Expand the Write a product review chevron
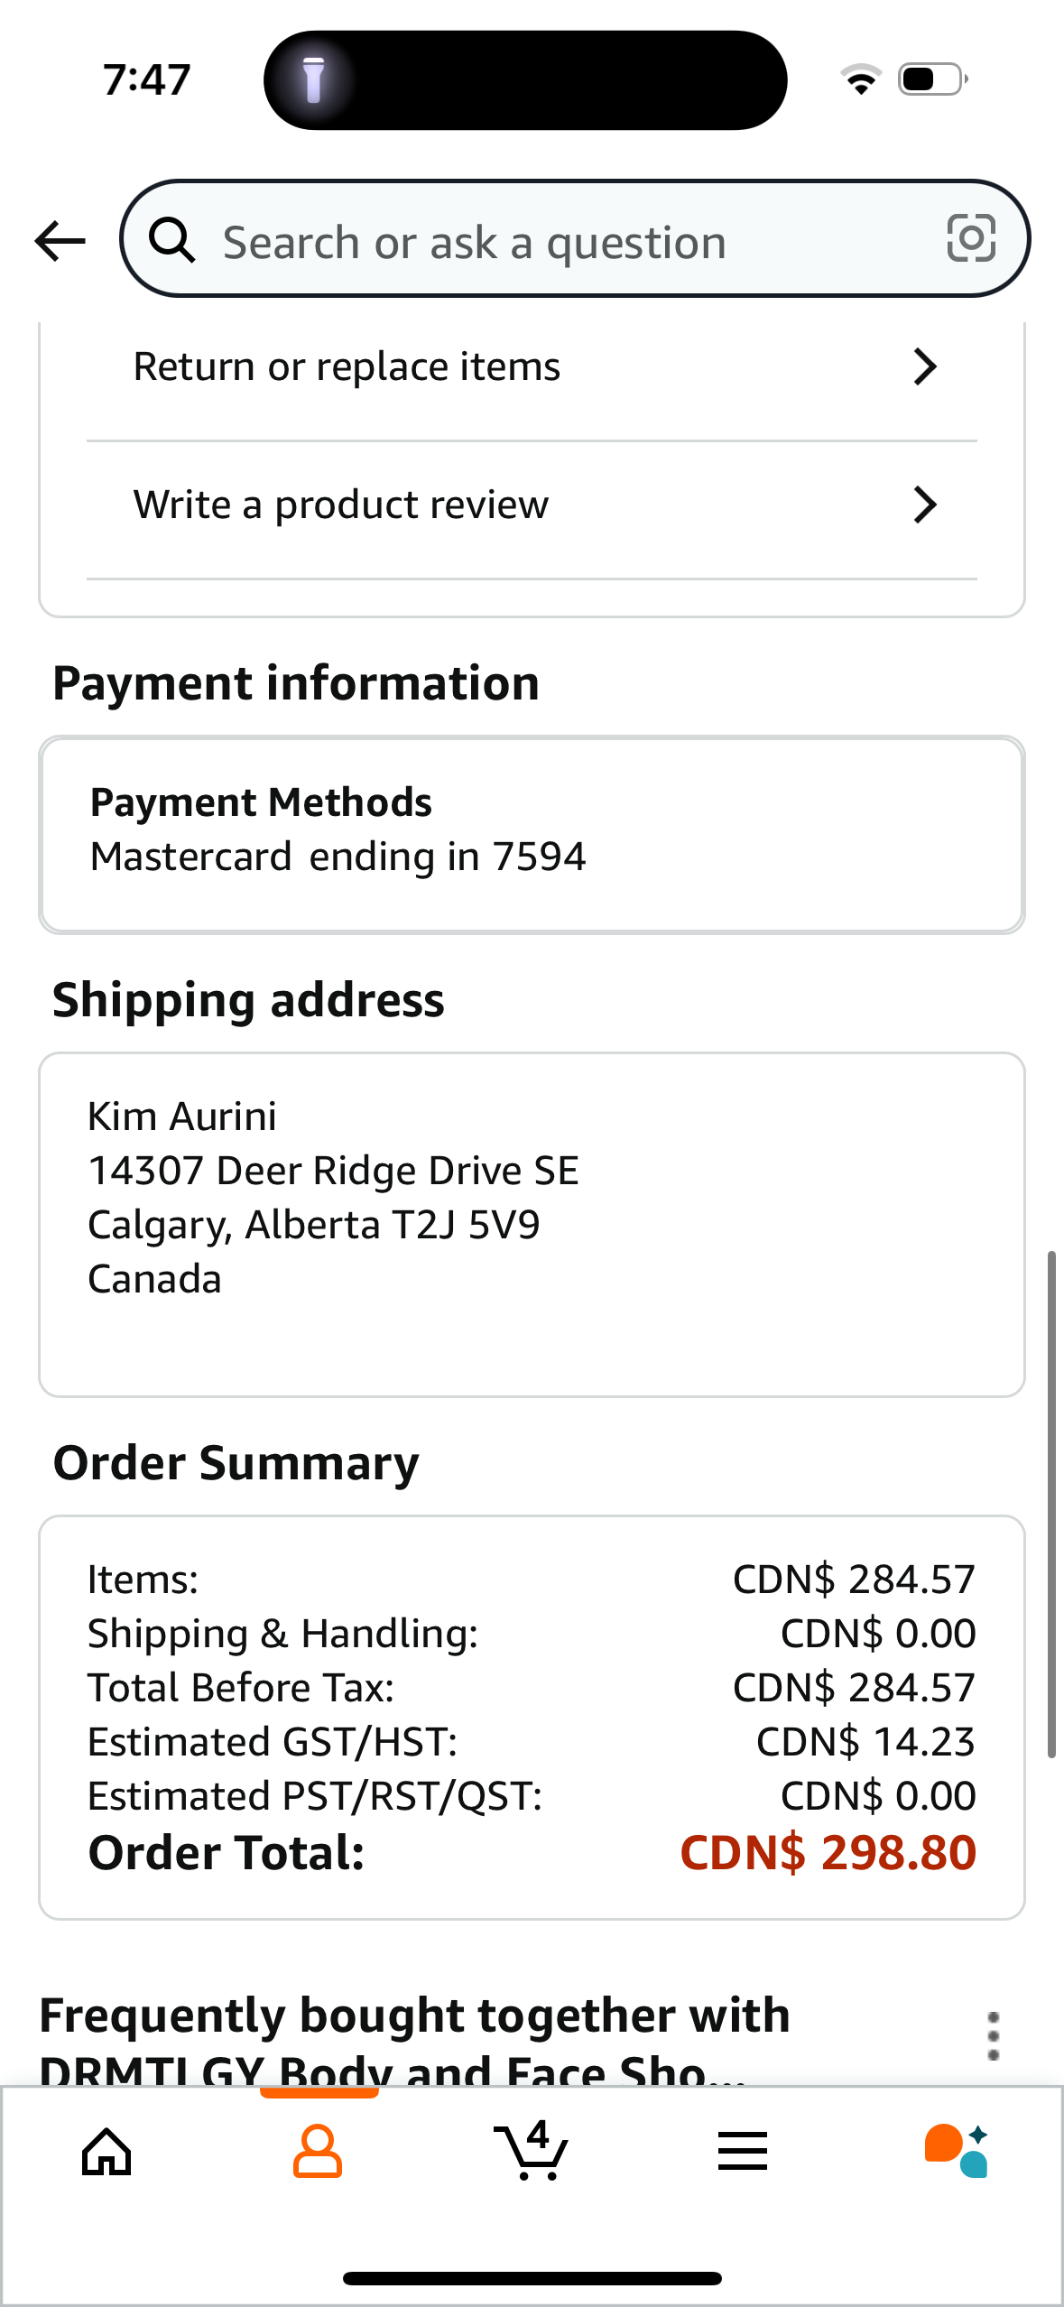 click(925, 505)
